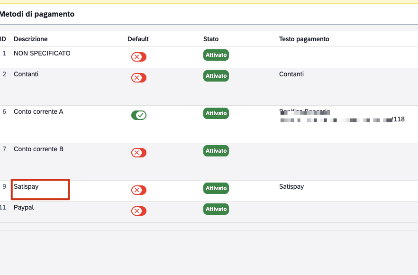Open payment method ID 1
Image resolution: width=418 pixels, height=275 pixels.
tap(4, 54)
